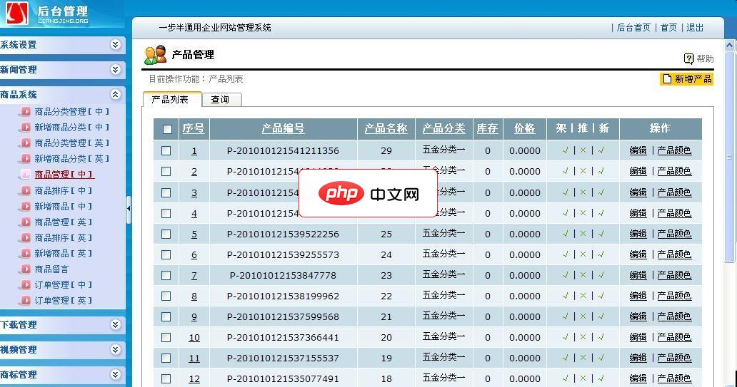Click icon beside 新增商品分类【中】
Screen dimensions: 737x387
[x=26, y=127]
